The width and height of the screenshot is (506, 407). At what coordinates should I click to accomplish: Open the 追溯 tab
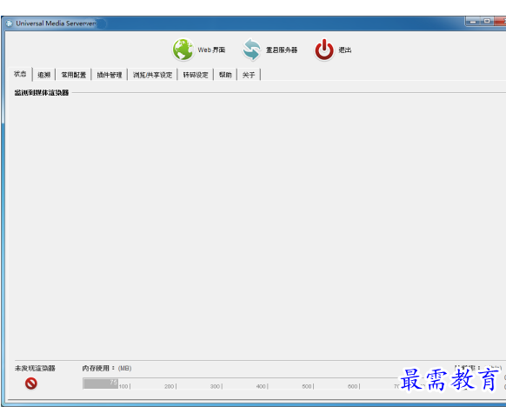pos(43,75)
